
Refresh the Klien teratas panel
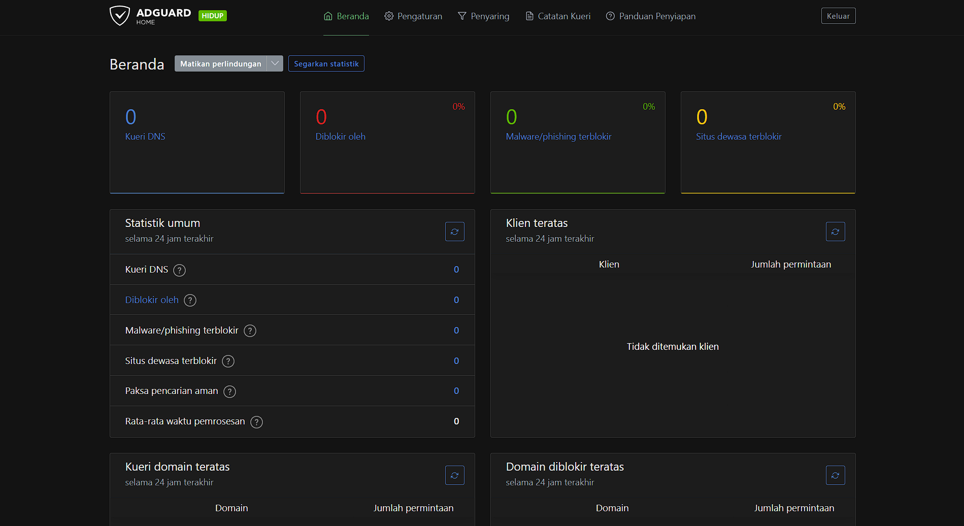tap(835, 232)
